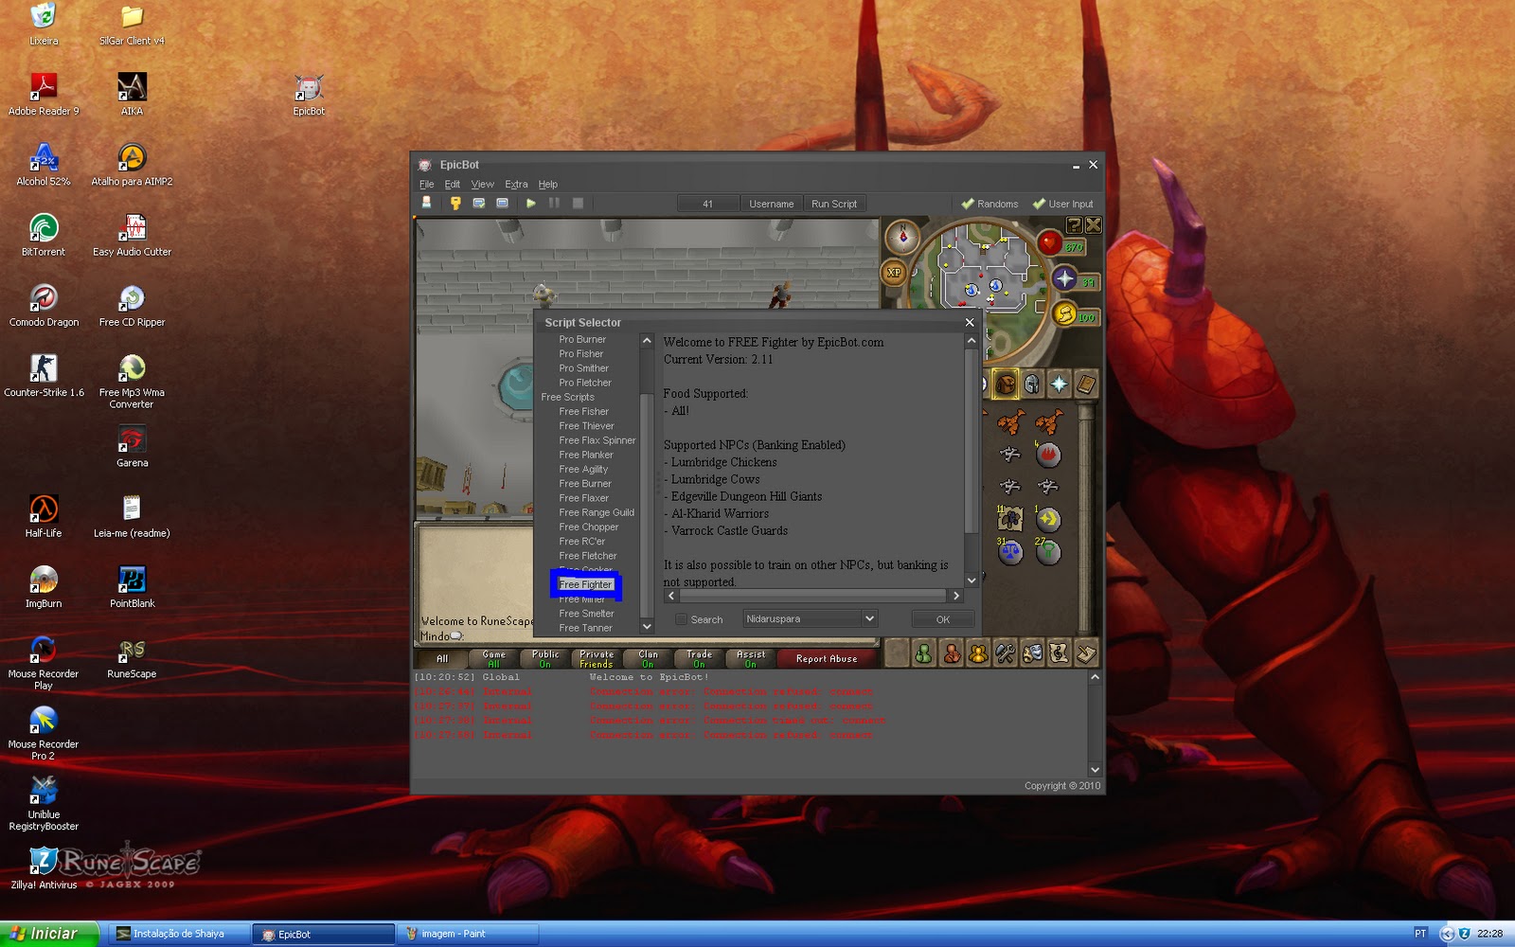Open the worn equipment helmet tab
The width and height of the screenshot is (1515, 947).
click(x=1032, y=384)
